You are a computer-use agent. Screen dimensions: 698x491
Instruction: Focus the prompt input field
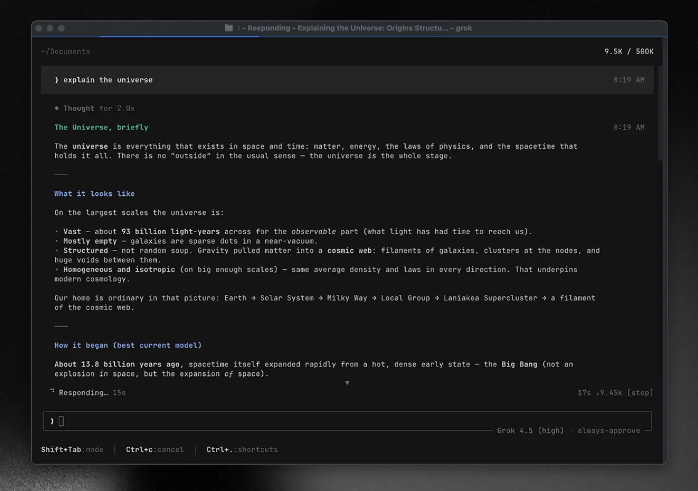click(347, 421)
